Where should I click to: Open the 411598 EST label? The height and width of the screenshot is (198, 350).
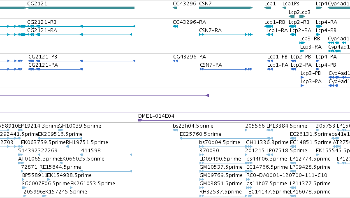tap(91, 151)
